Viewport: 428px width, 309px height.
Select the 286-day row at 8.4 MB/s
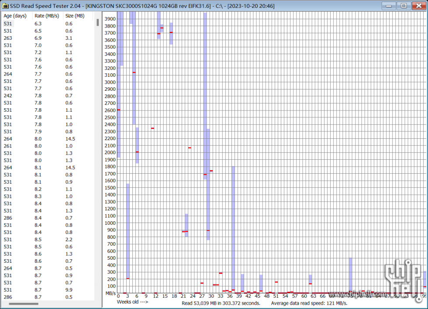pyautogui.click(x=48, y=218)
